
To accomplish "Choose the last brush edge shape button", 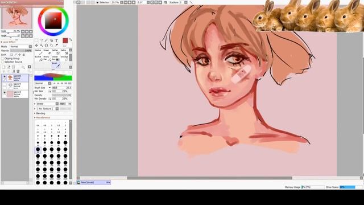I will pos(69,83).
